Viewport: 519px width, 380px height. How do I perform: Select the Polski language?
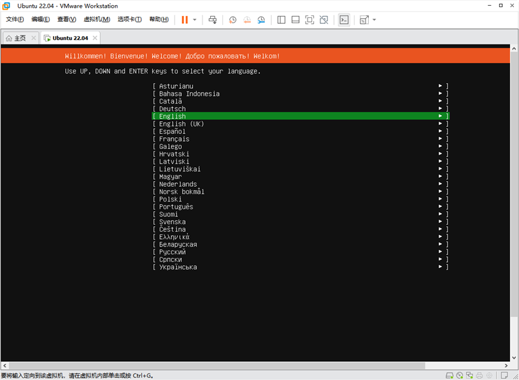tap(300, 199)
